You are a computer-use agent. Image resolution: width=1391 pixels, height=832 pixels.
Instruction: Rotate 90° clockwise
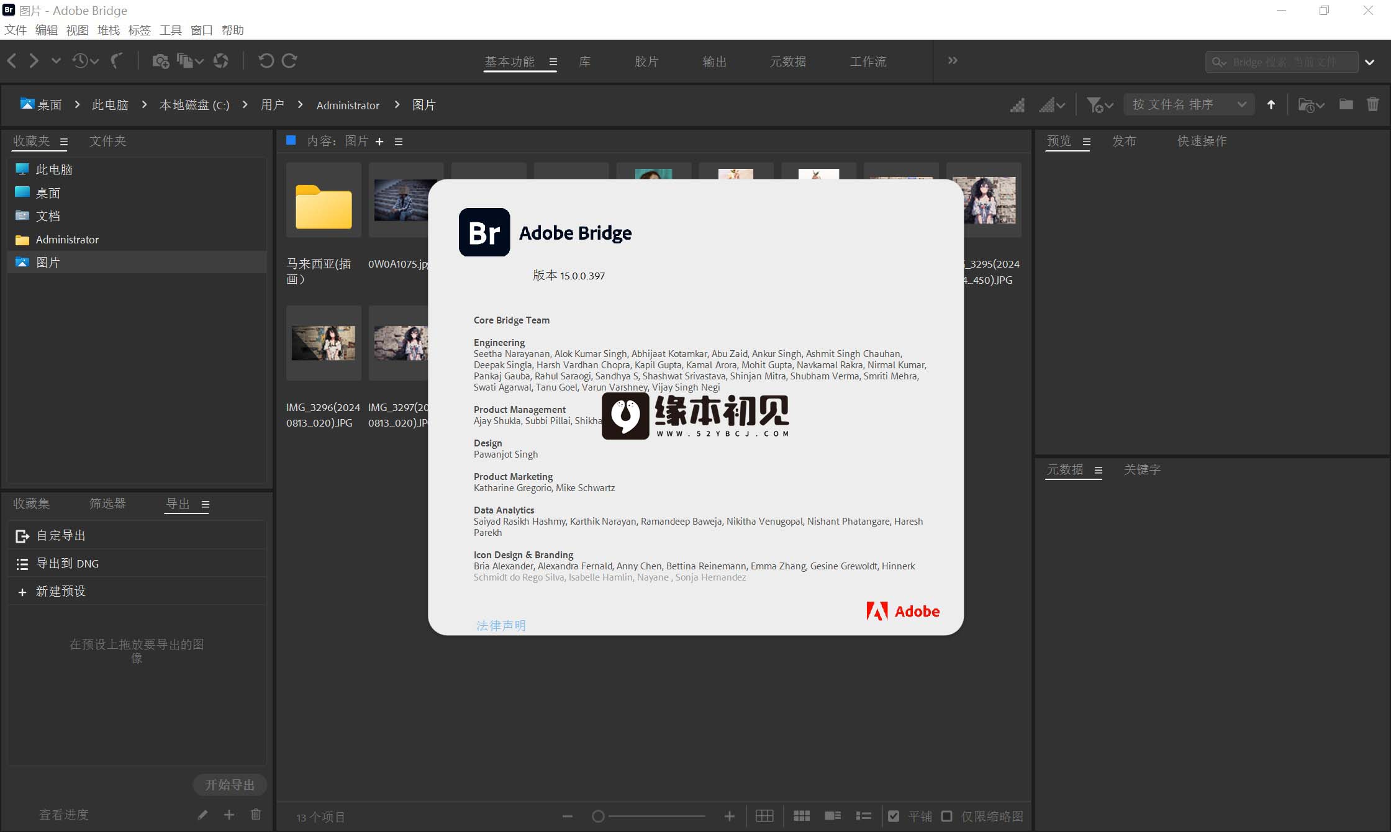pyautogui.click(x=289, y=61)
